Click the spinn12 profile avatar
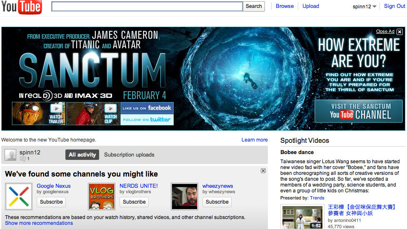 (10, 154)
